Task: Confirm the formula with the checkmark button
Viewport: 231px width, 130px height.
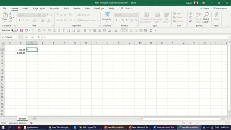Action: pyautogui.click(x=32, y=37)
